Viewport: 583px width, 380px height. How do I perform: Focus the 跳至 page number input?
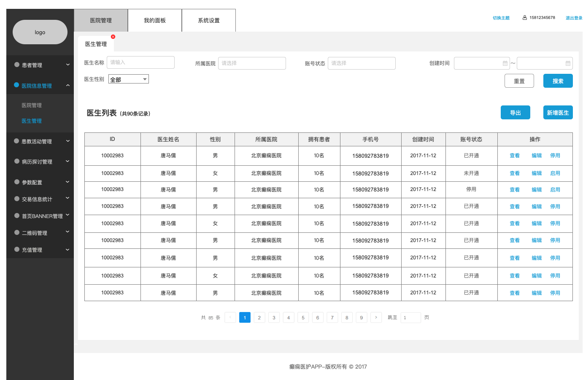pyautogui.click(x=410, y=318)
